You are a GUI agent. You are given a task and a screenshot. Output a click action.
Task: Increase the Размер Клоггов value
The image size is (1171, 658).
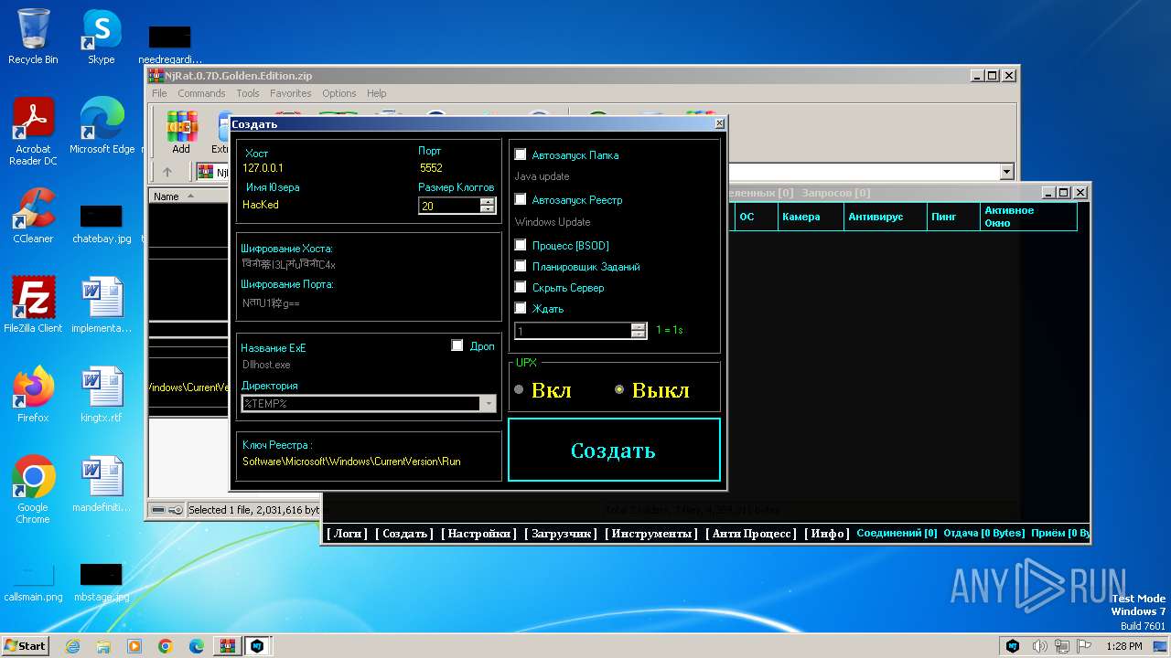(x=488, y=202)
